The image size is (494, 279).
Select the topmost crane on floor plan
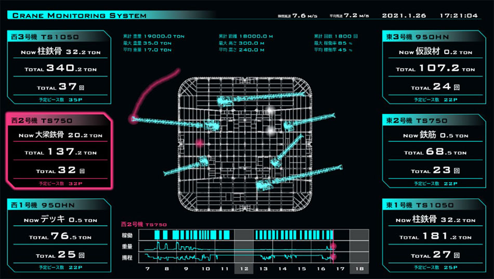[260, 98]
